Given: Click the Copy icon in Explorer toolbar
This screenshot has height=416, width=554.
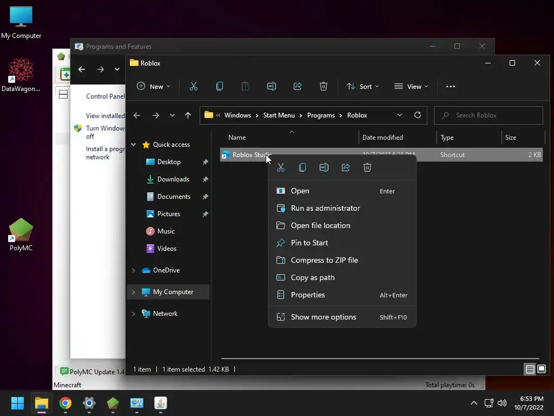Looking at the screenshot, I should [220, 86].
